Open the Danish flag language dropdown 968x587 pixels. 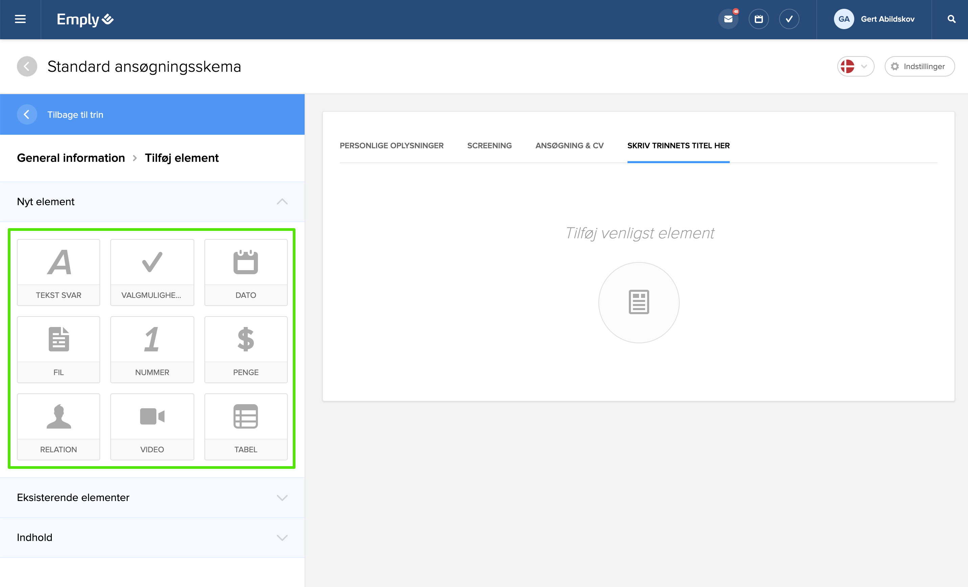pyautogui.click(x=855, y=66)
